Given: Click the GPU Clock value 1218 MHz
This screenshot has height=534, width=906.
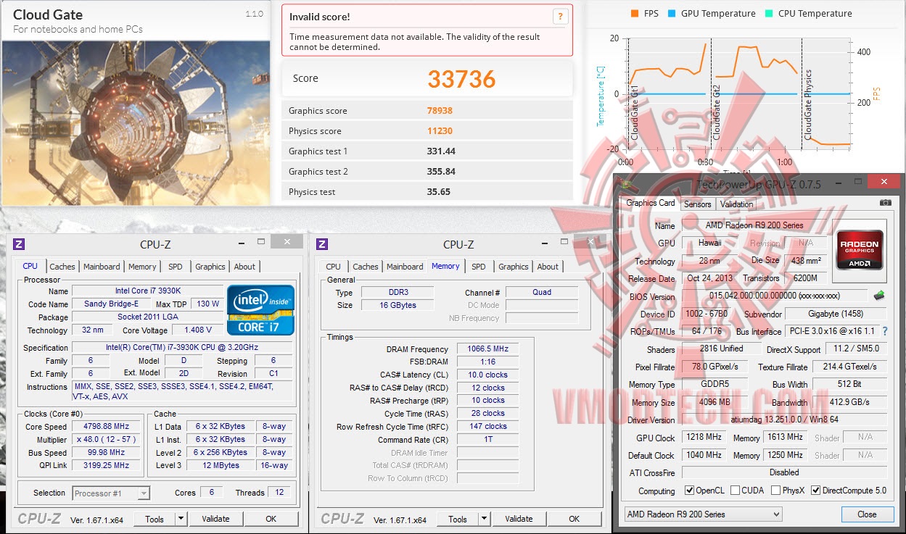Looking at the screenshot, I should (703, 438).
